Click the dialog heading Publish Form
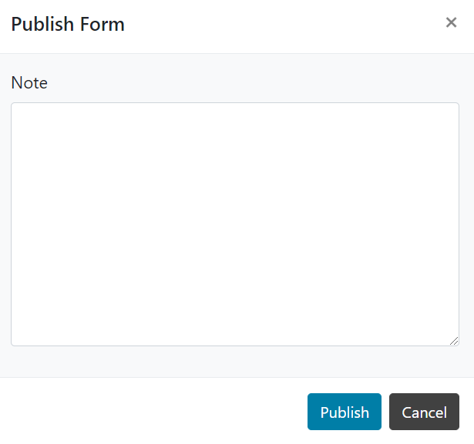The image size is (474, 444). [68, 24]
